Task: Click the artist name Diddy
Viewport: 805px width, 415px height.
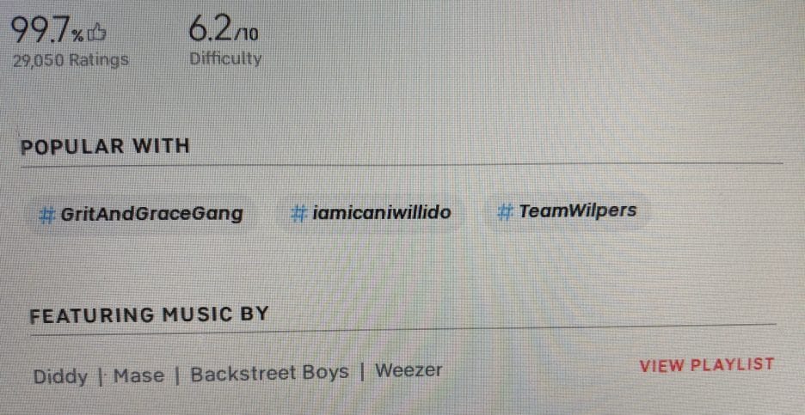Action: (x=60, y=376)
